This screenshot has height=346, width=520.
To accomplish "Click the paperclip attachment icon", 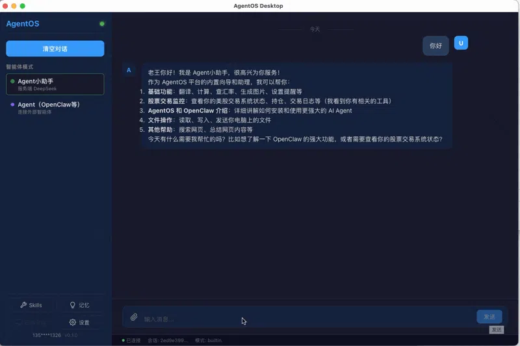I will (x=134, y=317).
